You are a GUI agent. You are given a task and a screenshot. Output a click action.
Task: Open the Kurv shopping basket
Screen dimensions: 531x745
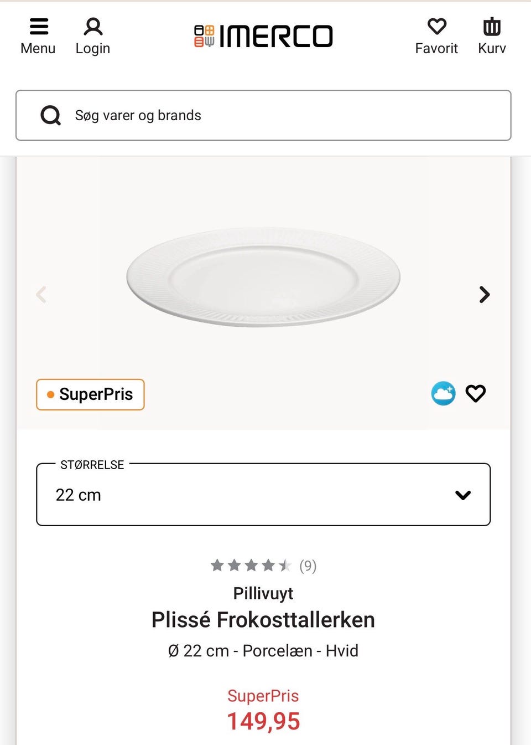pyautogui.click(x=492, y=27)
